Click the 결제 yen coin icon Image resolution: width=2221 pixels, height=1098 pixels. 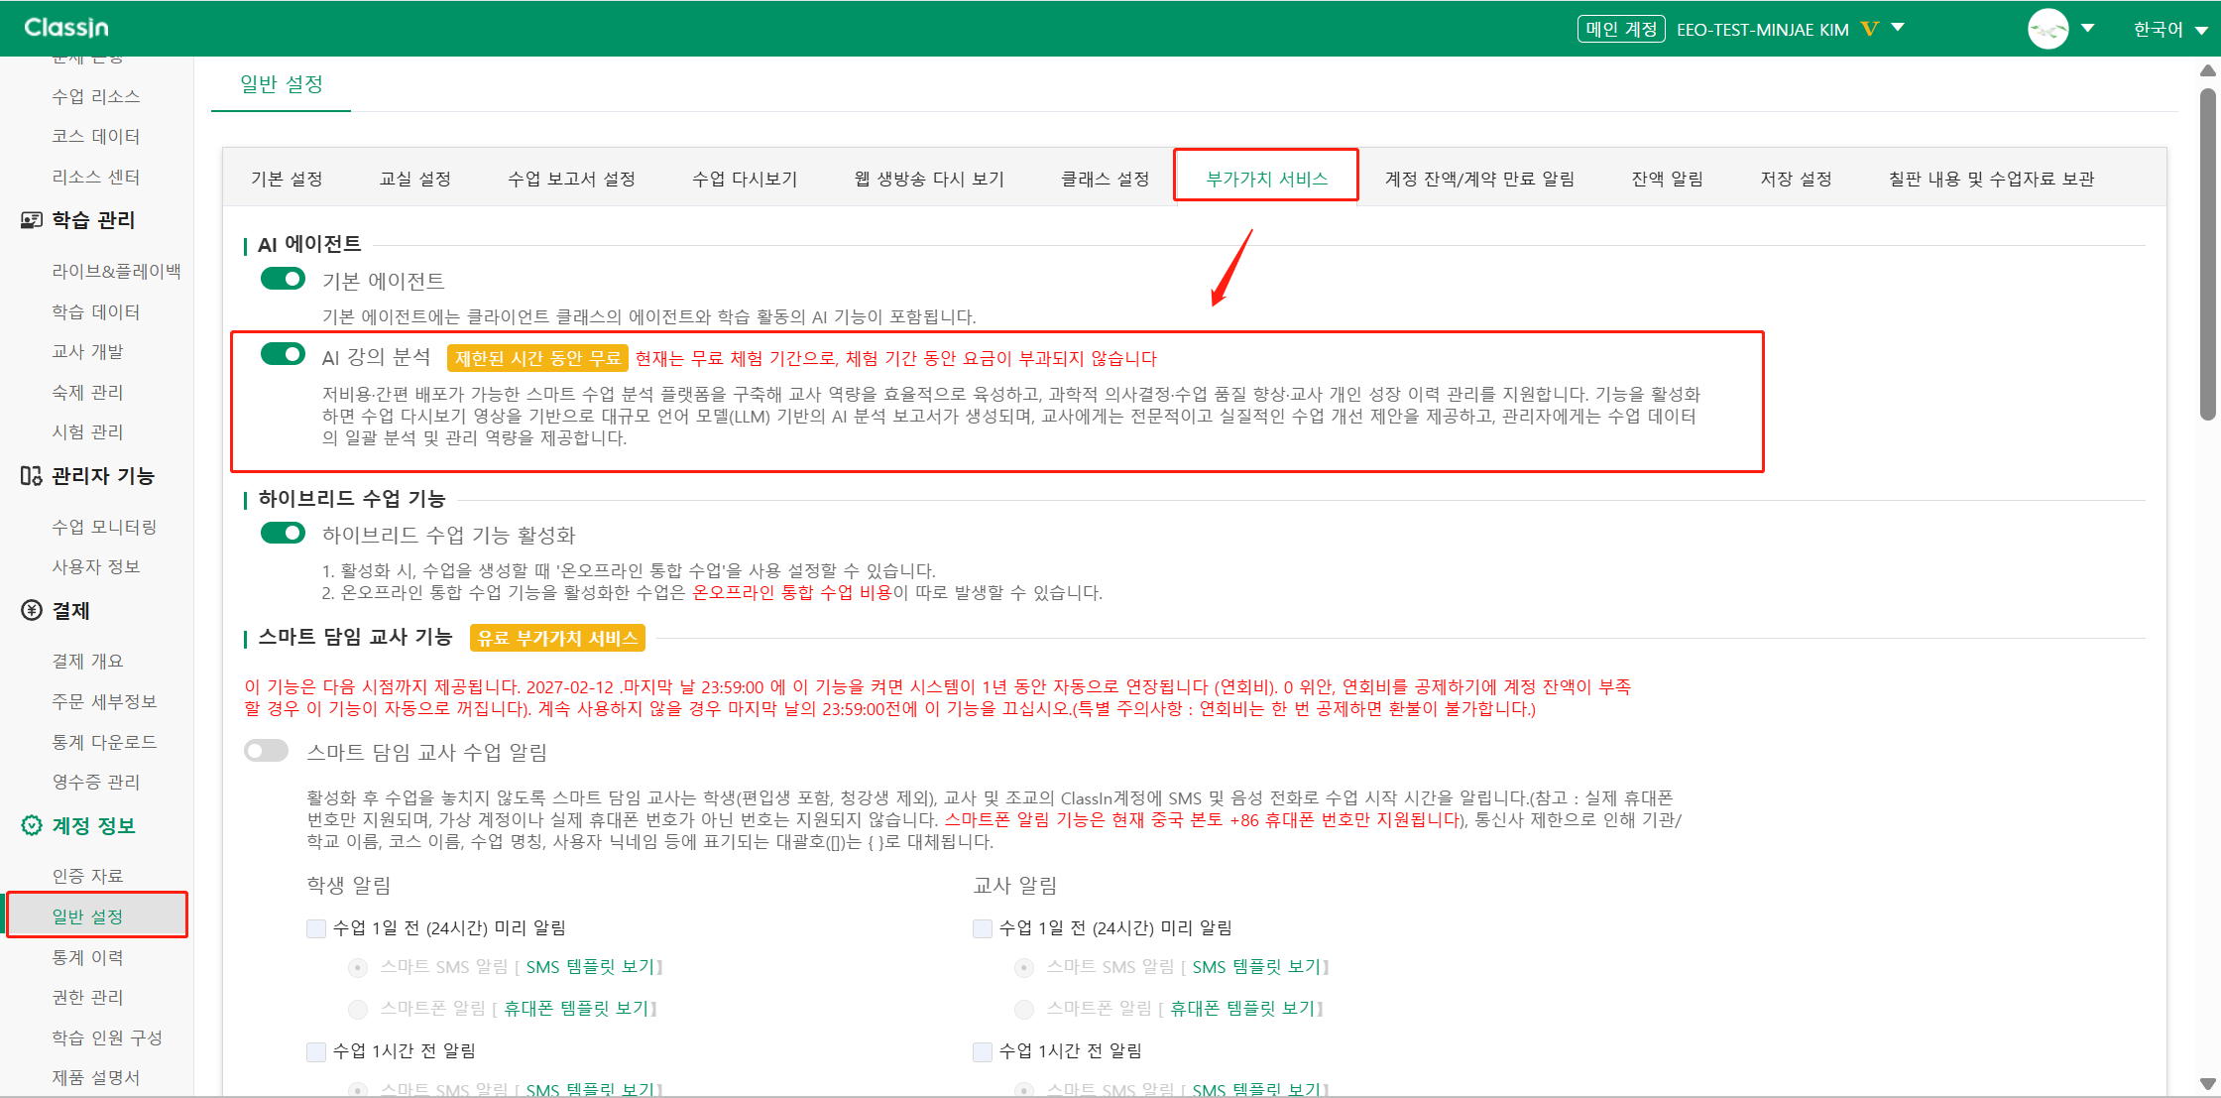point(32,610)
